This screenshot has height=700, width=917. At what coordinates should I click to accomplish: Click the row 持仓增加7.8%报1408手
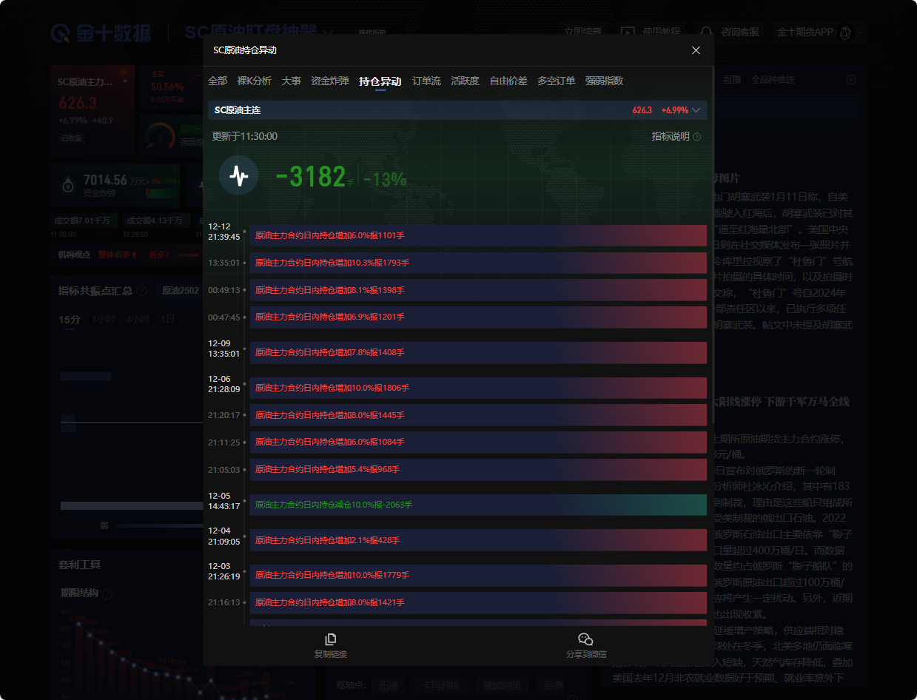click(x=478, y=353)
